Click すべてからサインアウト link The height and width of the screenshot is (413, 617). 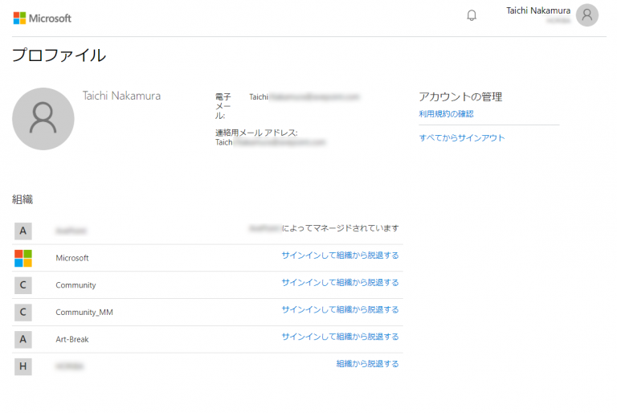point(462,138)
